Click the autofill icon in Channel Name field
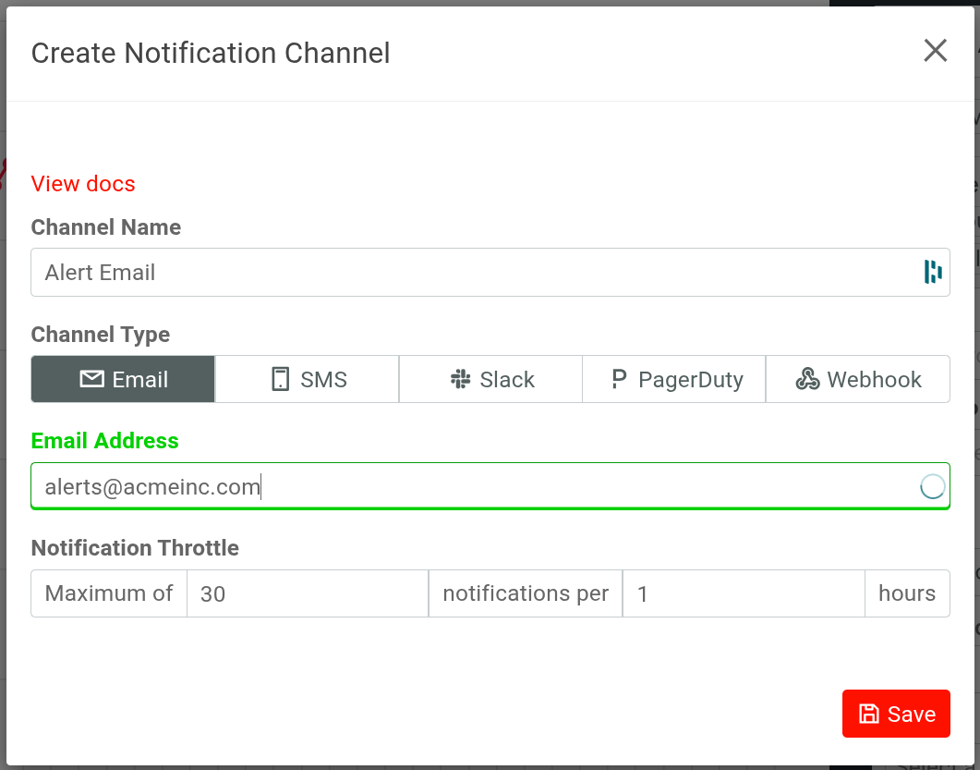This screenshot has width=980, height=770. [931, 272]
